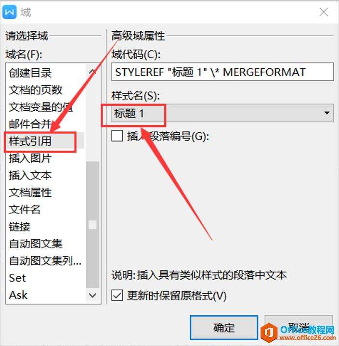Uncheck 更新时保留原格式 checkbox

point(117,295)
